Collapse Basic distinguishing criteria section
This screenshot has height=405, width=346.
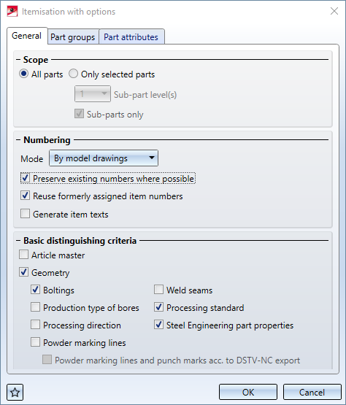pos(18,241)
